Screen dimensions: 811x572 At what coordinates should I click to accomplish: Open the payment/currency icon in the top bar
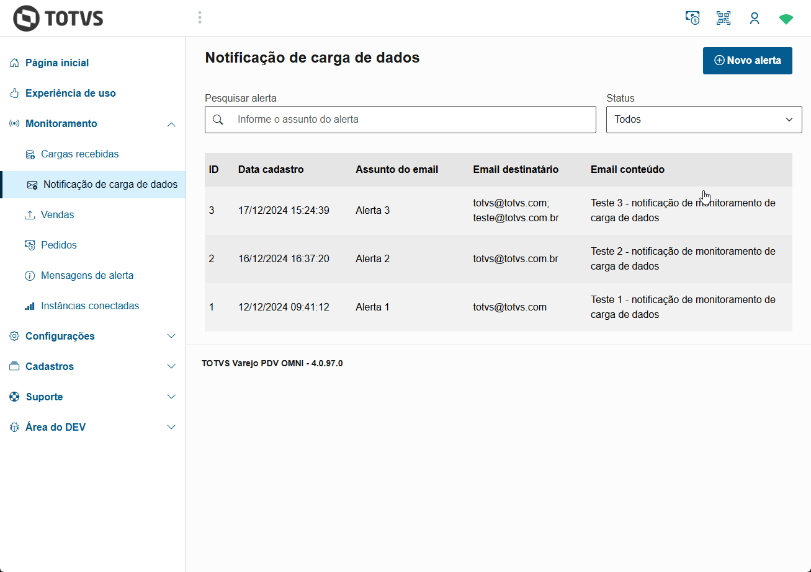(x=692, y=18)
